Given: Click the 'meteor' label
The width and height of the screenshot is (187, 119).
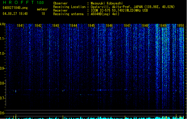Looking at the screenshot, I should pos(42,9).
